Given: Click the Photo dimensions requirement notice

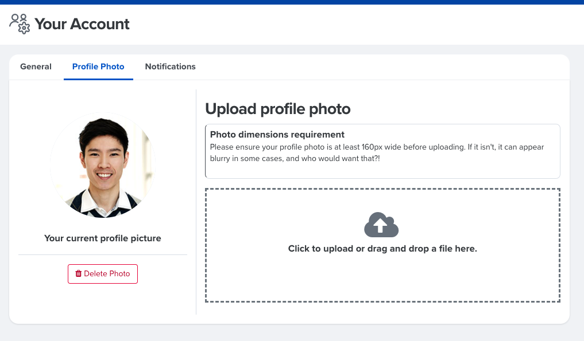Looking at the screenshot, I should 382,150.
